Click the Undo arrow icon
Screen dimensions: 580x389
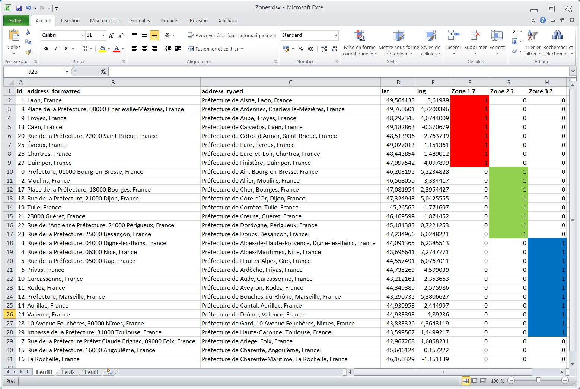[29, 8]
